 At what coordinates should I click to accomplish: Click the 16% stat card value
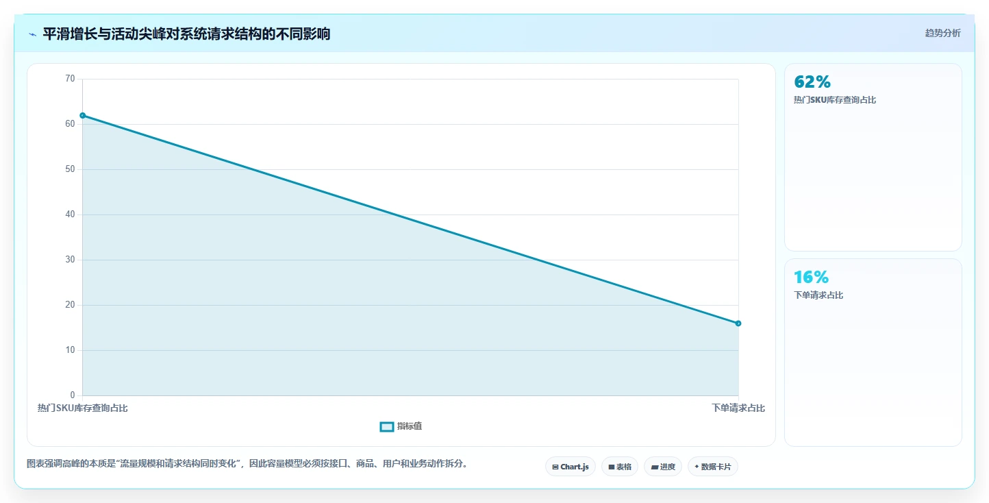[x=811, y=277]
